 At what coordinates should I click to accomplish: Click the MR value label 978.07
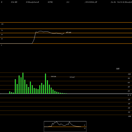point(72,77)
